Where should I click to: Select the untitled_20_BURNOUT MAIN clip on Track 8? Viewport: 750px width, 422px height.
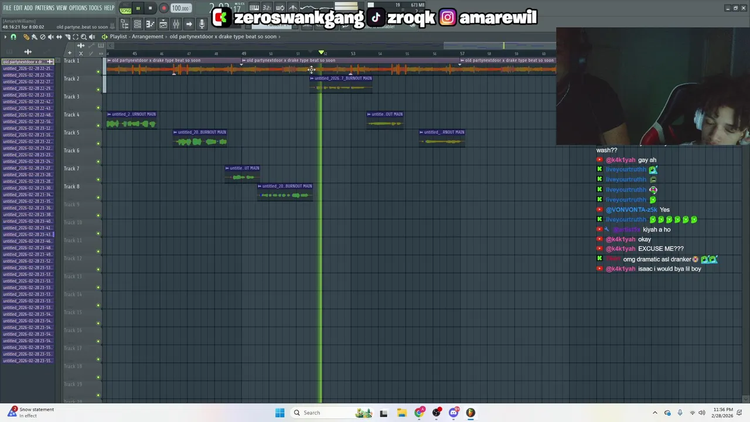click(285, 192)
